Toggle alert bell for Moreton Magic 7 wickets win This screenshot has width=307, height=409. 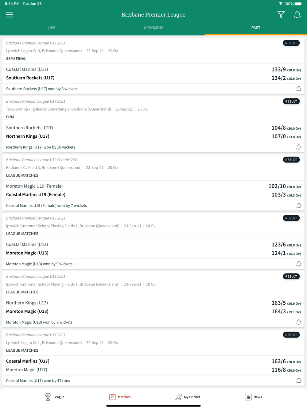299,322
